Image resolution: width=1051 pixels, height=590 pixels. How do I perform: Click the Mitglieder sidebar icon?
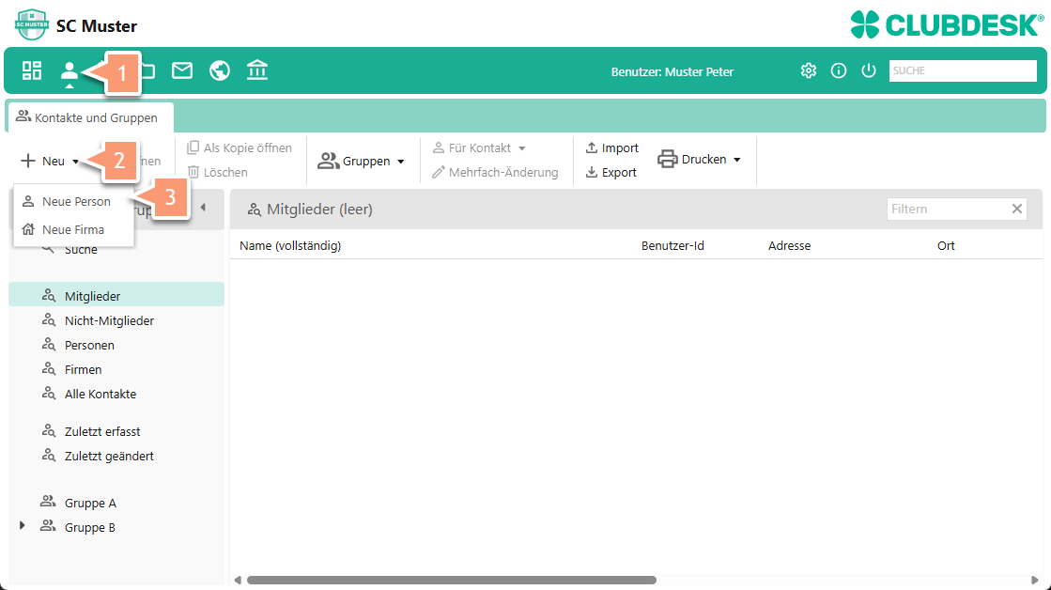pos(48,295)
